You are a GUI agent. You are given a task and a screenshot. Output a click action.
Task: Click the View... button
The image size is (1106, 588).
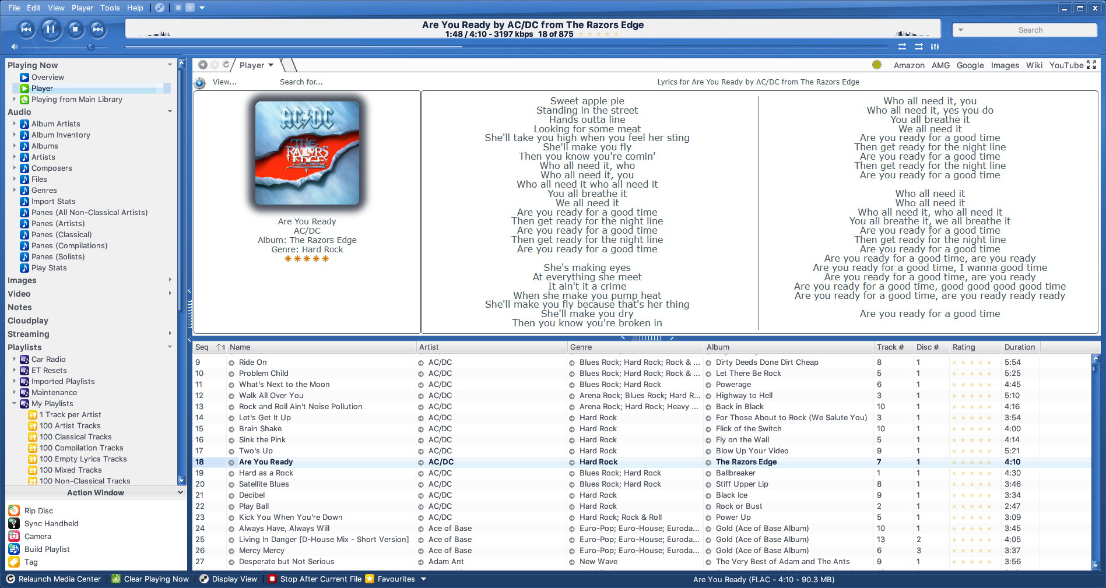[224, 82]
